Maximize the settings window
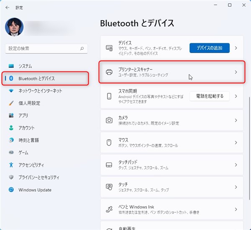 tap(230, 5)
